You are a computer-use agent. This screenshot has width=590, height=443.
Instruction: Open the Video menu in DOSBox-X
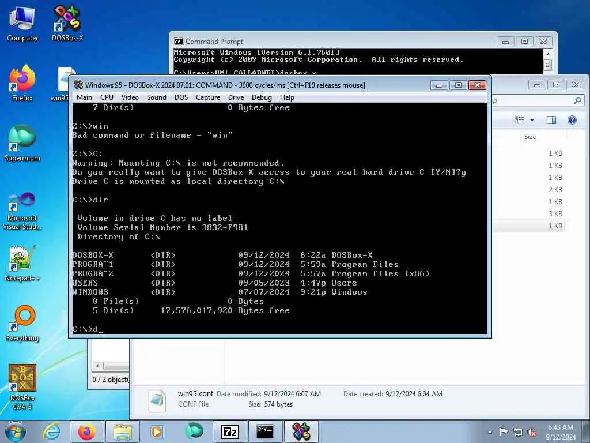coord(130,97)
